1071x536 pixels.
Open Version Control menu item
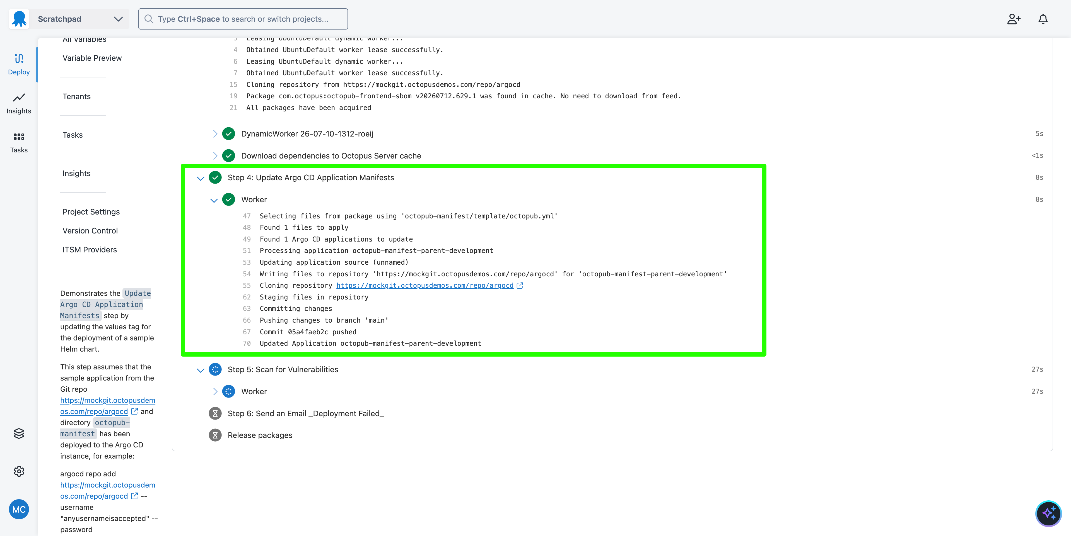(x=90, y=231)
